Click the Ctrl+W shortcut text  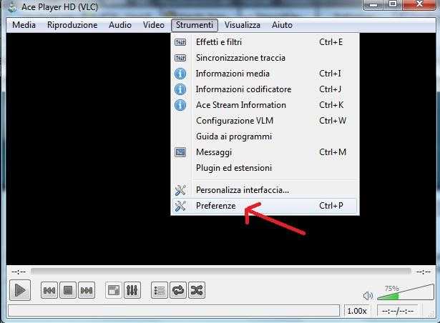tap(333, 120)
